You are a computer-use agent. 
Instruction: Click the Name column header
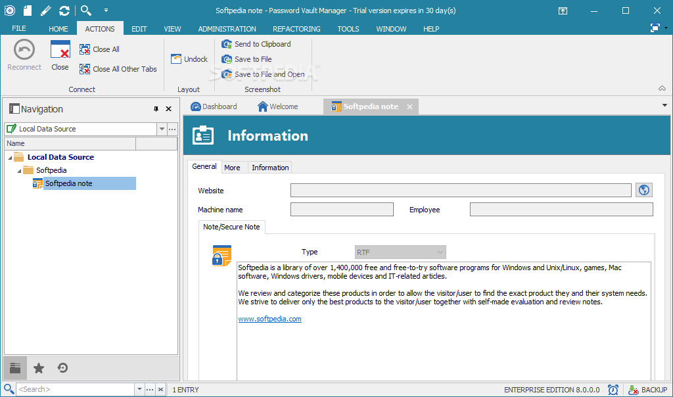(x=70, y=143)
